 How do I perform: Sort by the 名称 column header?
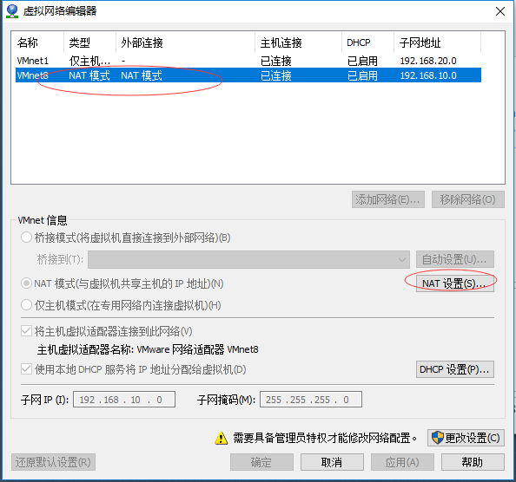(x=37, y=42)
